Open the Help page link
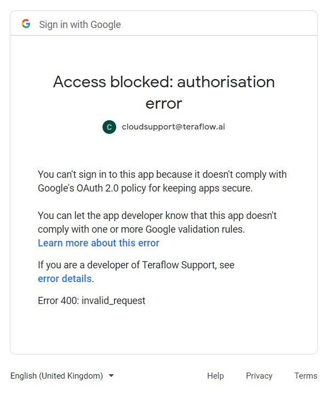325x394 pixels. click(x=215, y=376)
